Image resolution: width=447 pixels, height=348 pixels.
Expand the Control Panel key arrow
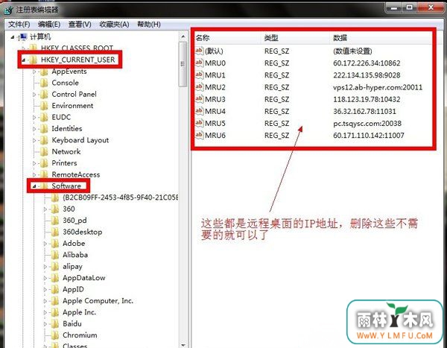(34, 95)
